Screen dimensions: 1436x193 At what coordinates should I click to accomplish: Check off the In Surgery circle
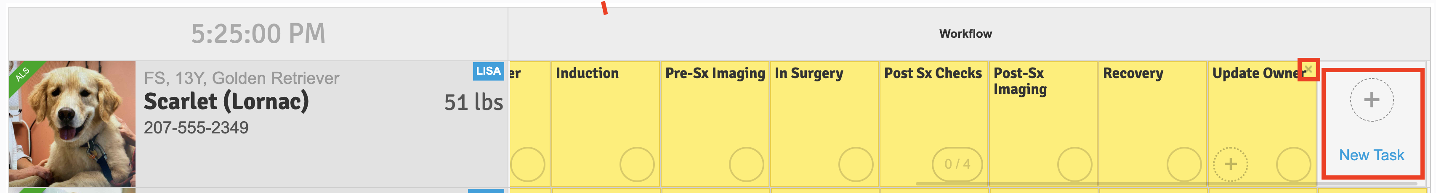click(x=855, y=164)
